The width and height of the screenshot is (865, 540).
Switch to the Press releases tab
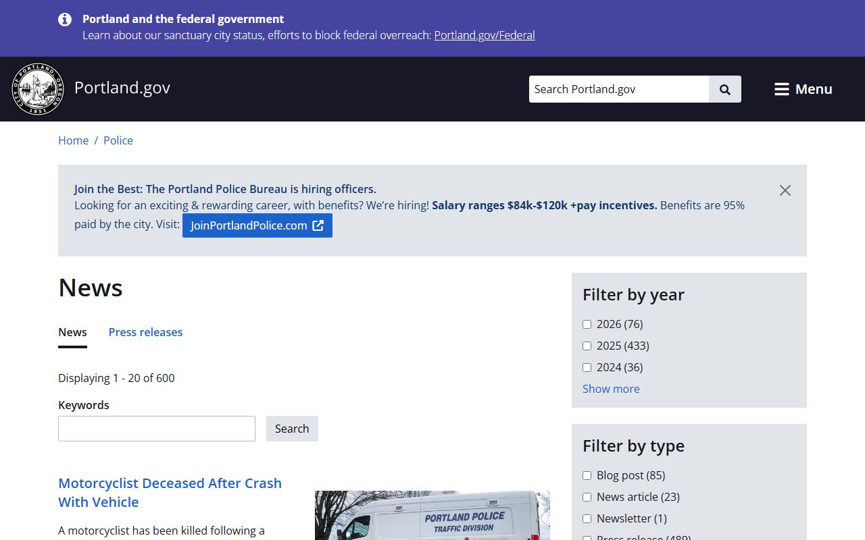[145, 332]
